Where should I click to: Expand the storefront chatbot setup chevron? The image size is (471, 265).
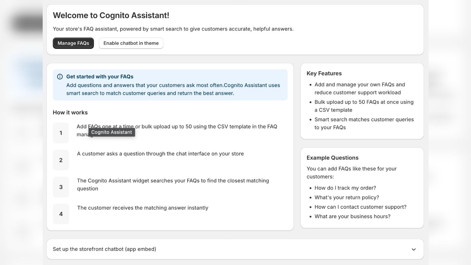tap(414, 249)
